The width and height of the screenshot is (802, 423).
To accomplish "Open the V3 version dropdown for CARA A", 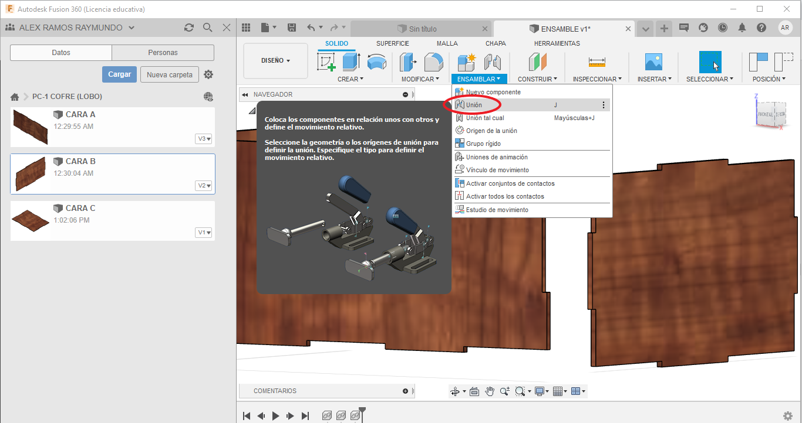I will point(204,139).
